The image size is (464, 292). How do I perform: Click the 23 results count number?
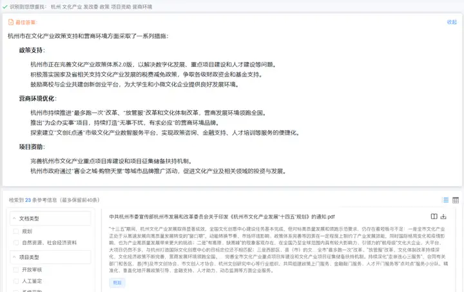[28, 200]
